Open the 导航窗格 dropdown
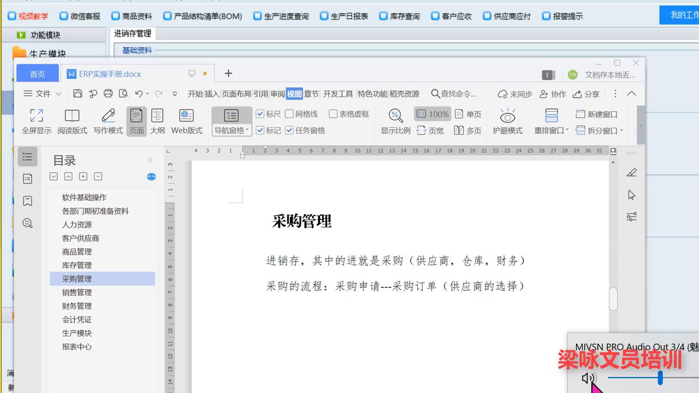 (247, 130)
